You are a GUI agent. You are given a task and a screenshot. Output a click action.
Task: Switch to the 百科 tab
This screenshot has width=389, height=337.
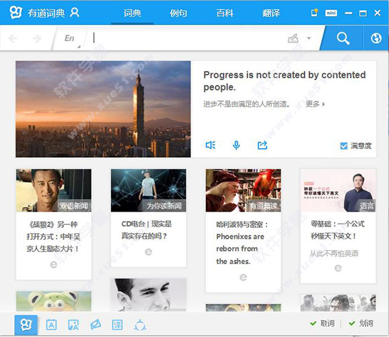click(225, 13)
